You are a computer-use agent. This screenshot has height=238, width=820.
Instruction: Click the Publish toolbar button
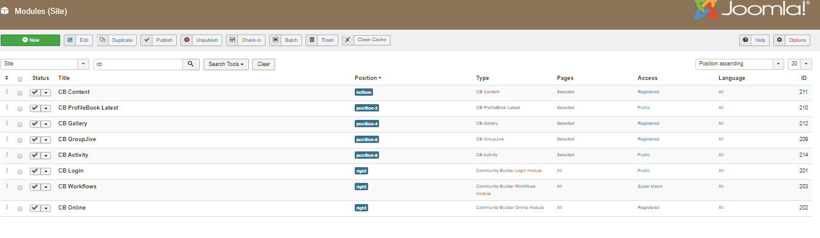(159, 40)
